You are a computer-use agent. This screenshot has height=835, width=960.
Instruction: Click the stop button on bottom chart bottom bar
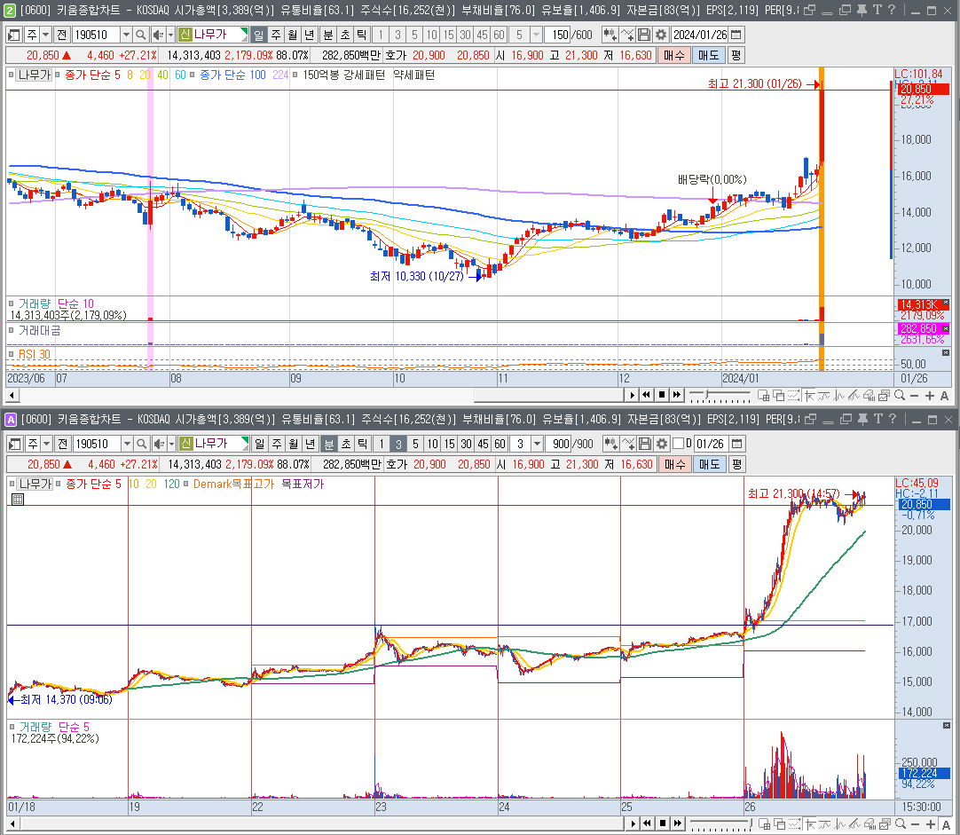click(663, 823)
